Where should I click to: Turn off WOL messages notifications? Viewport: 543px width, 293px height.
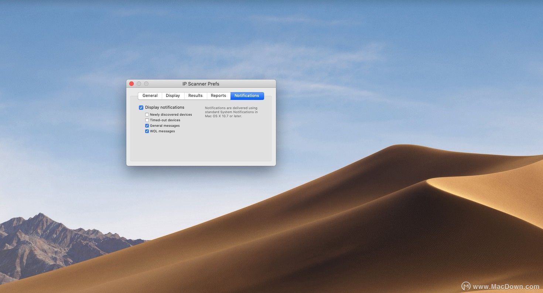(x=147, y=131)
